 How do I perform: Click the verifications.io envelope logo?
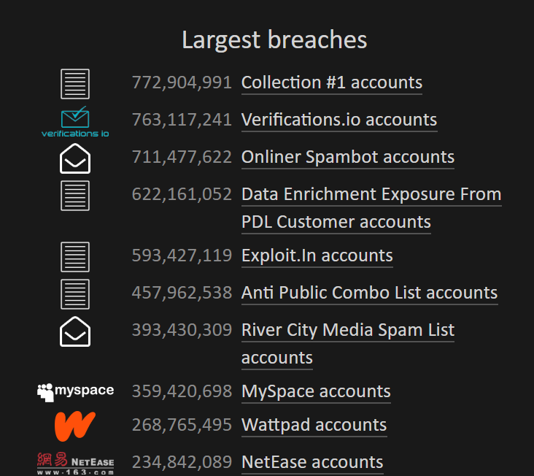point(75,122)
